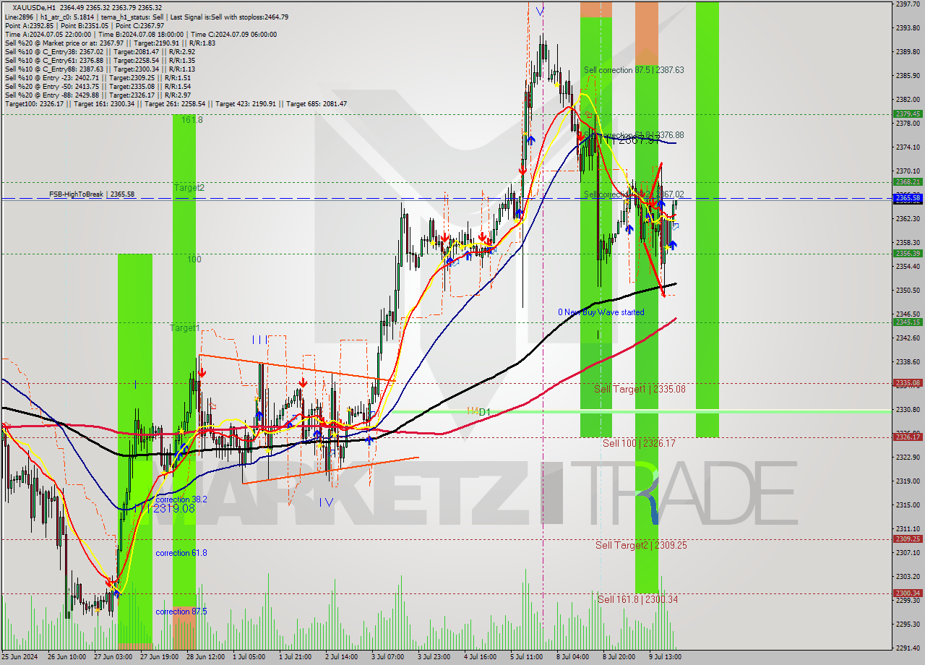Select the 'Target2' chart label
The image size is (925, 665).
click(189, 188)
